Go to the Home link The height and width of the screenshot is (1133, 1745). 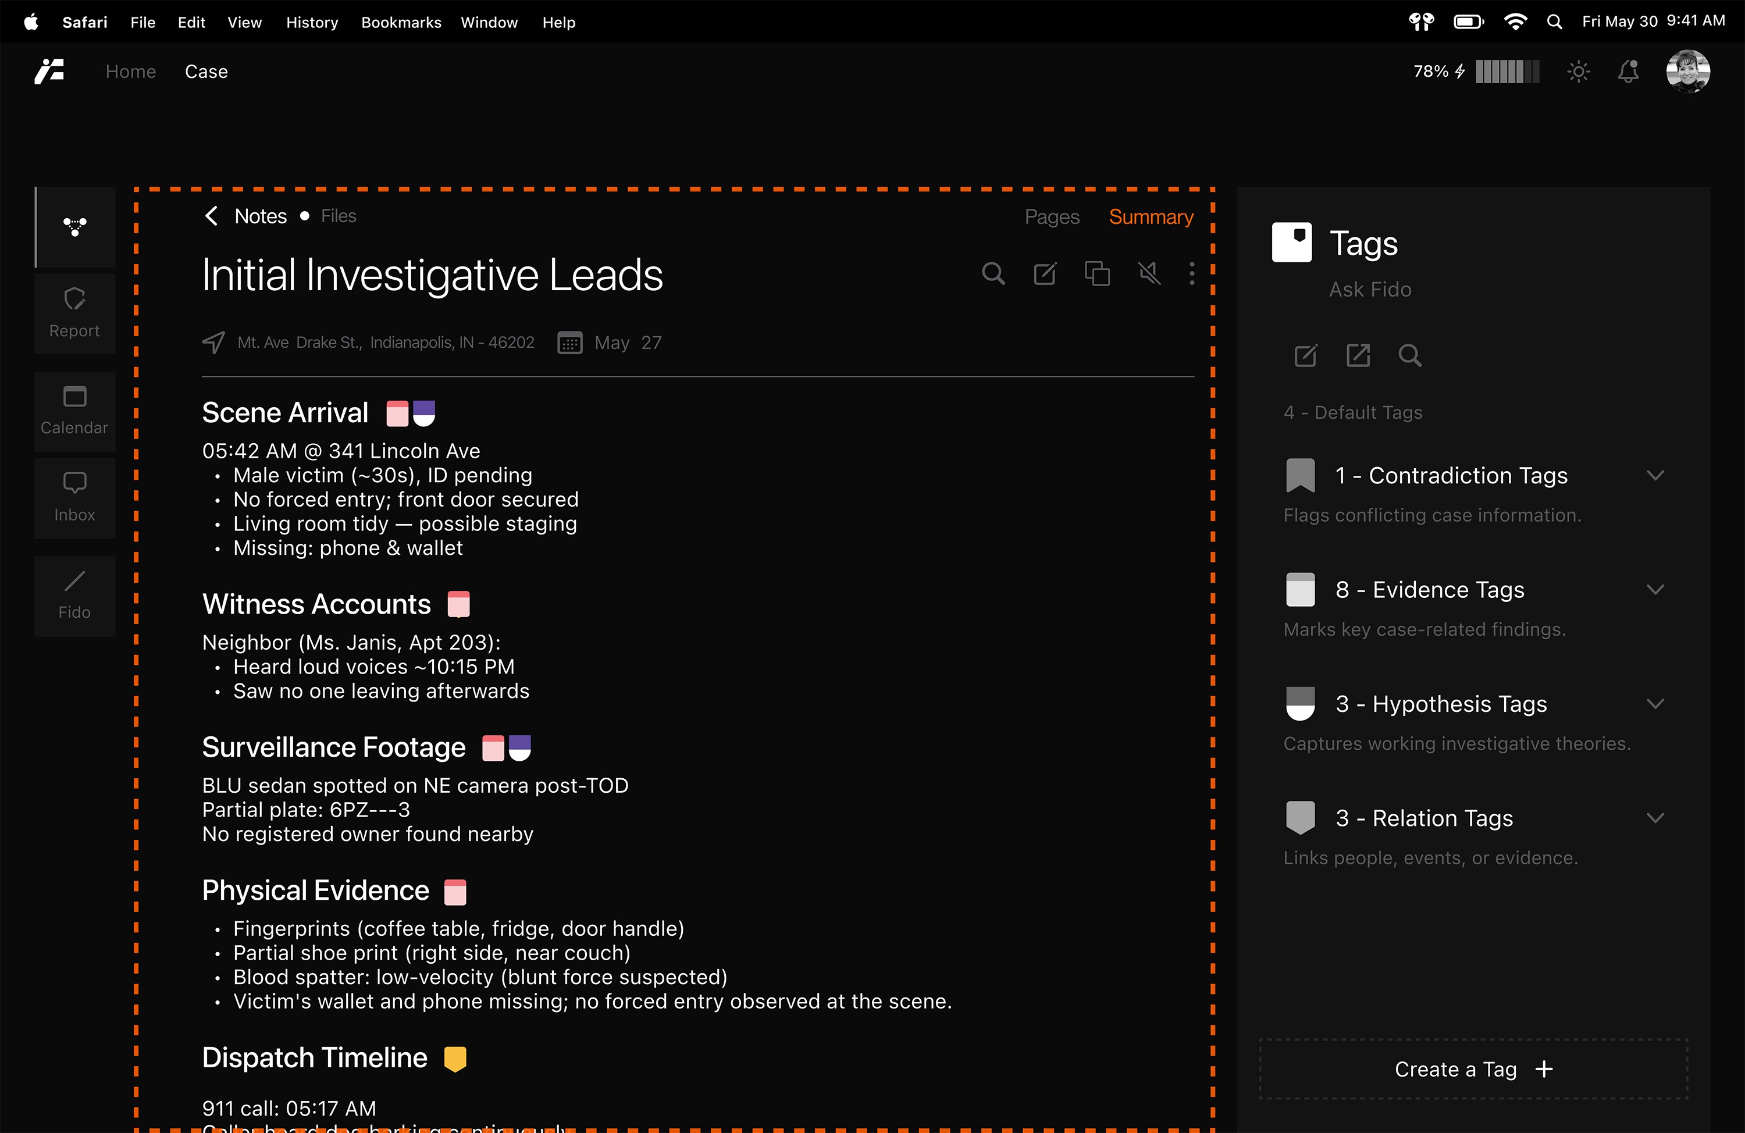pyautogui.click(x=130, y=71)
